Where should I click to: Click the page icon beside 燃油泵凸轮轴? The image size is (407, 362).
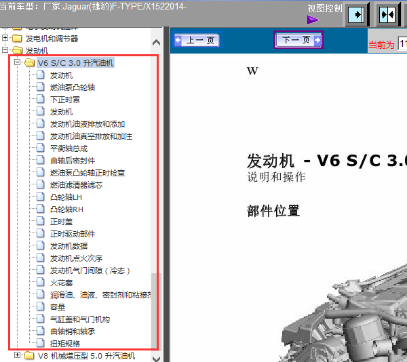pos(41,87)
